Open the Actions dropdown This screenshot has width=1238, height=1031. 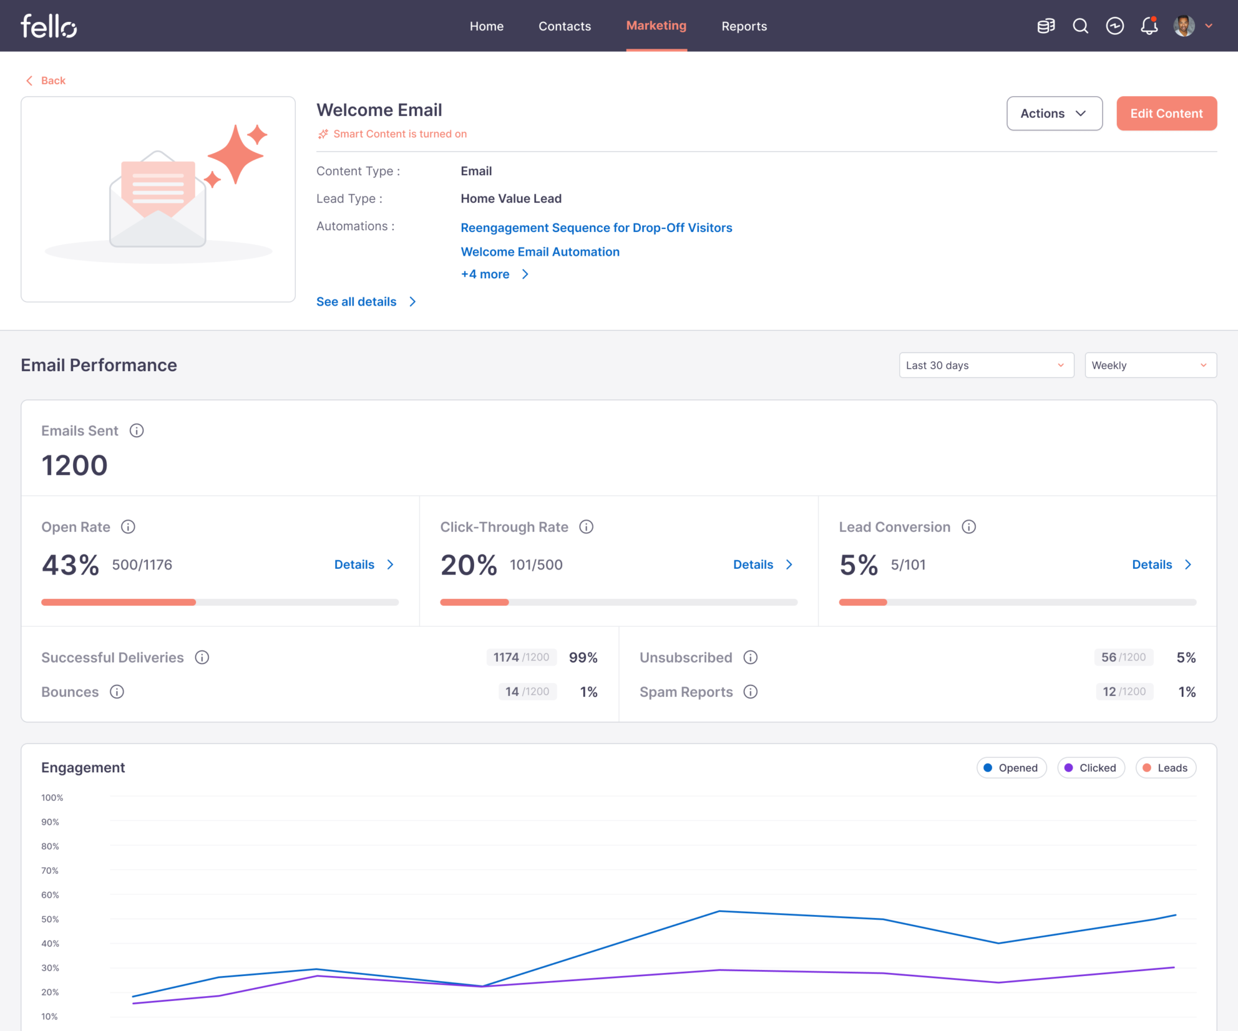(x=1055, y=114)
